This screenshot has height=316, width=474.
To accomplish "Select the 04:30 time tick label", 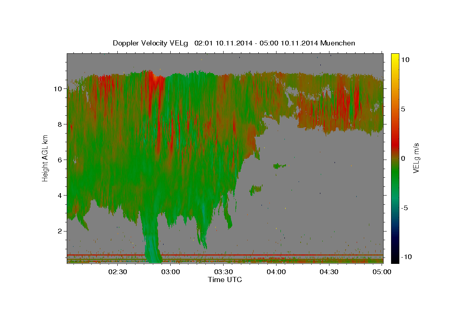I will [329, 272].
